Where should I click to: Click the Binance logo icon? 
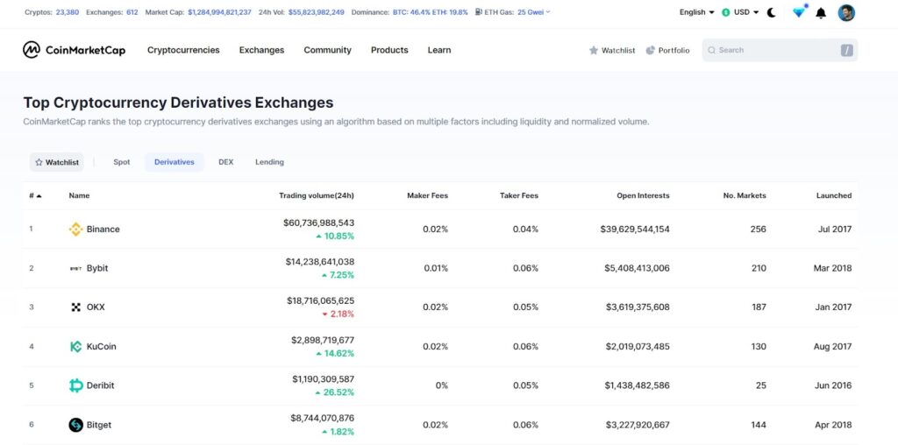coord(75,229)
